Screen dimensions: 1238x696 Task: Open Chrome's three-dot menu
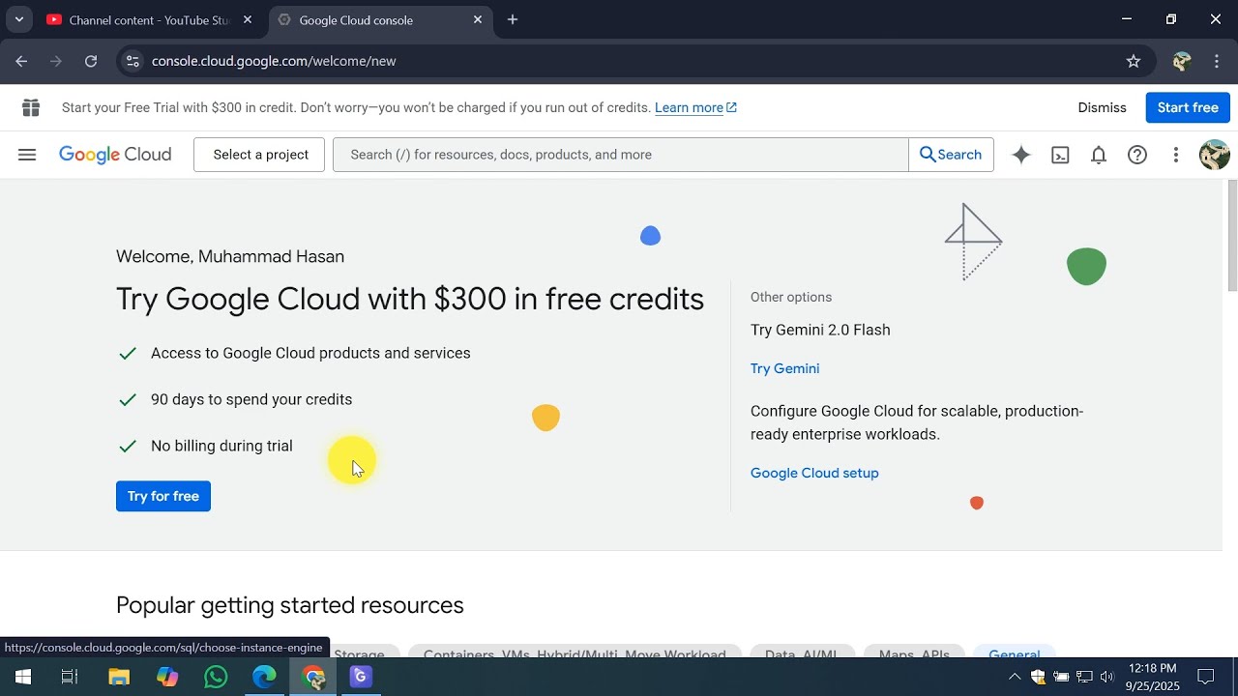click(1218, 61)
